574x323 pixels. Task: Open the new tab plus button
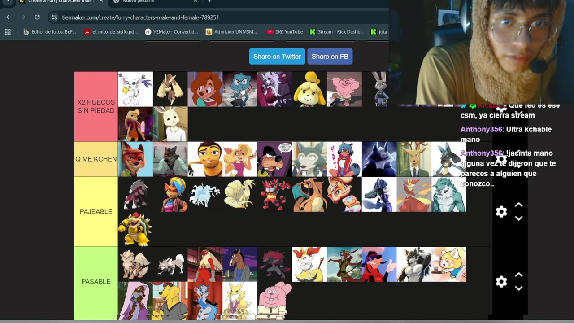tap(209, 1)
